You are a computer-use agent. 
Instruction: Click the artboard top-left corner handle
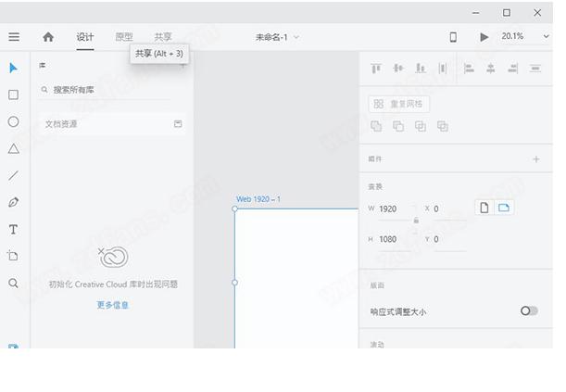point(235,209)
